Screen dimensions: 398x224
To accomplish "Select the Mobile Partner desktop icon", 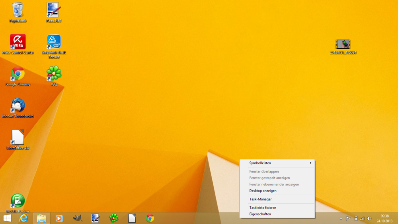I will (18, 203).
